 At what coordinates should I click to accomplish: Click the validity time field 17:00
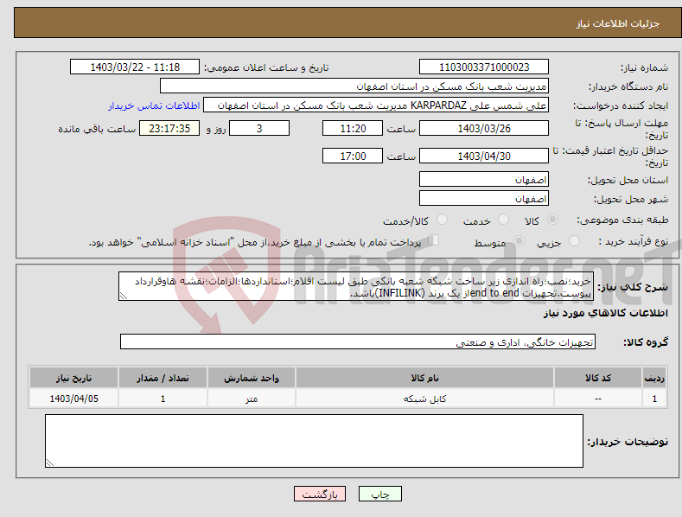pyautogui.click(x=353, y=156)
